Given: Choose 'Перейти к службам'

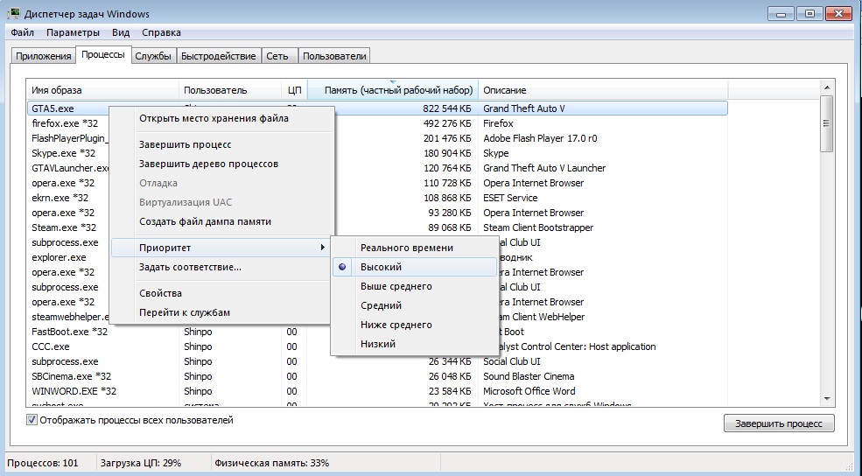Looking at the screenshot, I should (221, 312).
